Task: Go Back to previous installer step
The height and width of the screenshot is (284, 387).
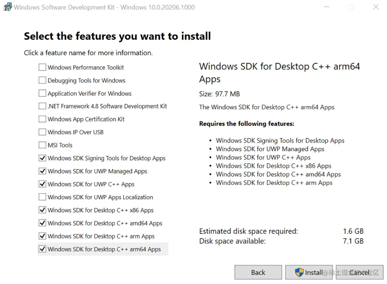Action: coord(258,272)
